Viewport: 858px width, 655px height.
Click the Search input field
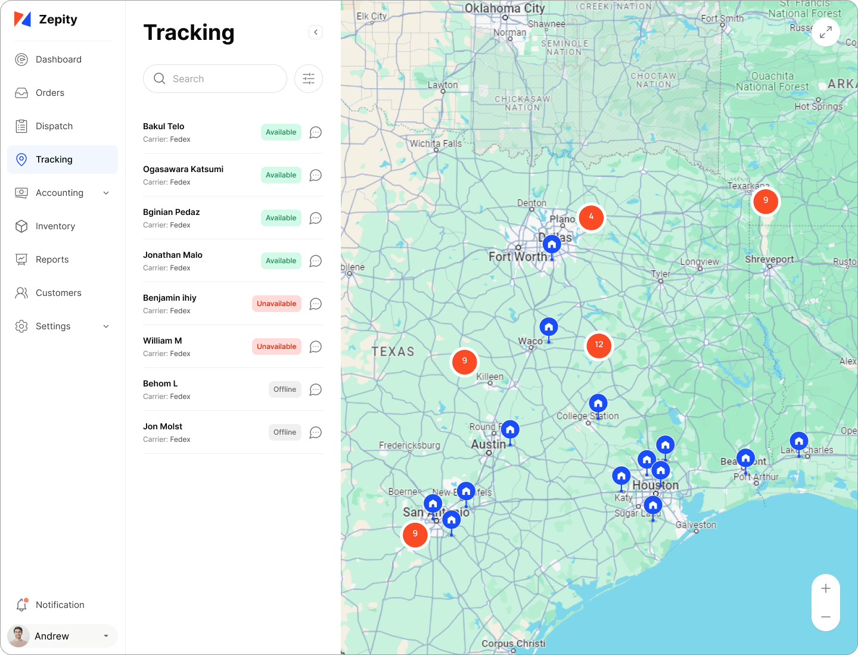[x=220, y=79]
